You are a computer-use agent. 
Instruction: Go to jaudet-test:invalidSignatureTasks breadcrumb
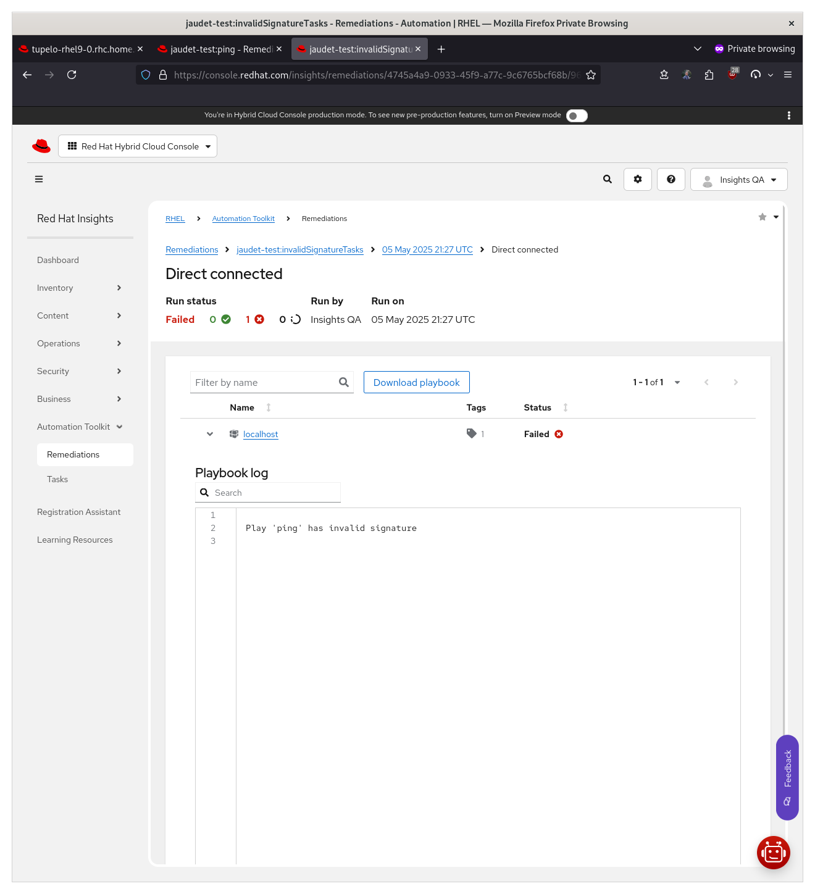300,249
